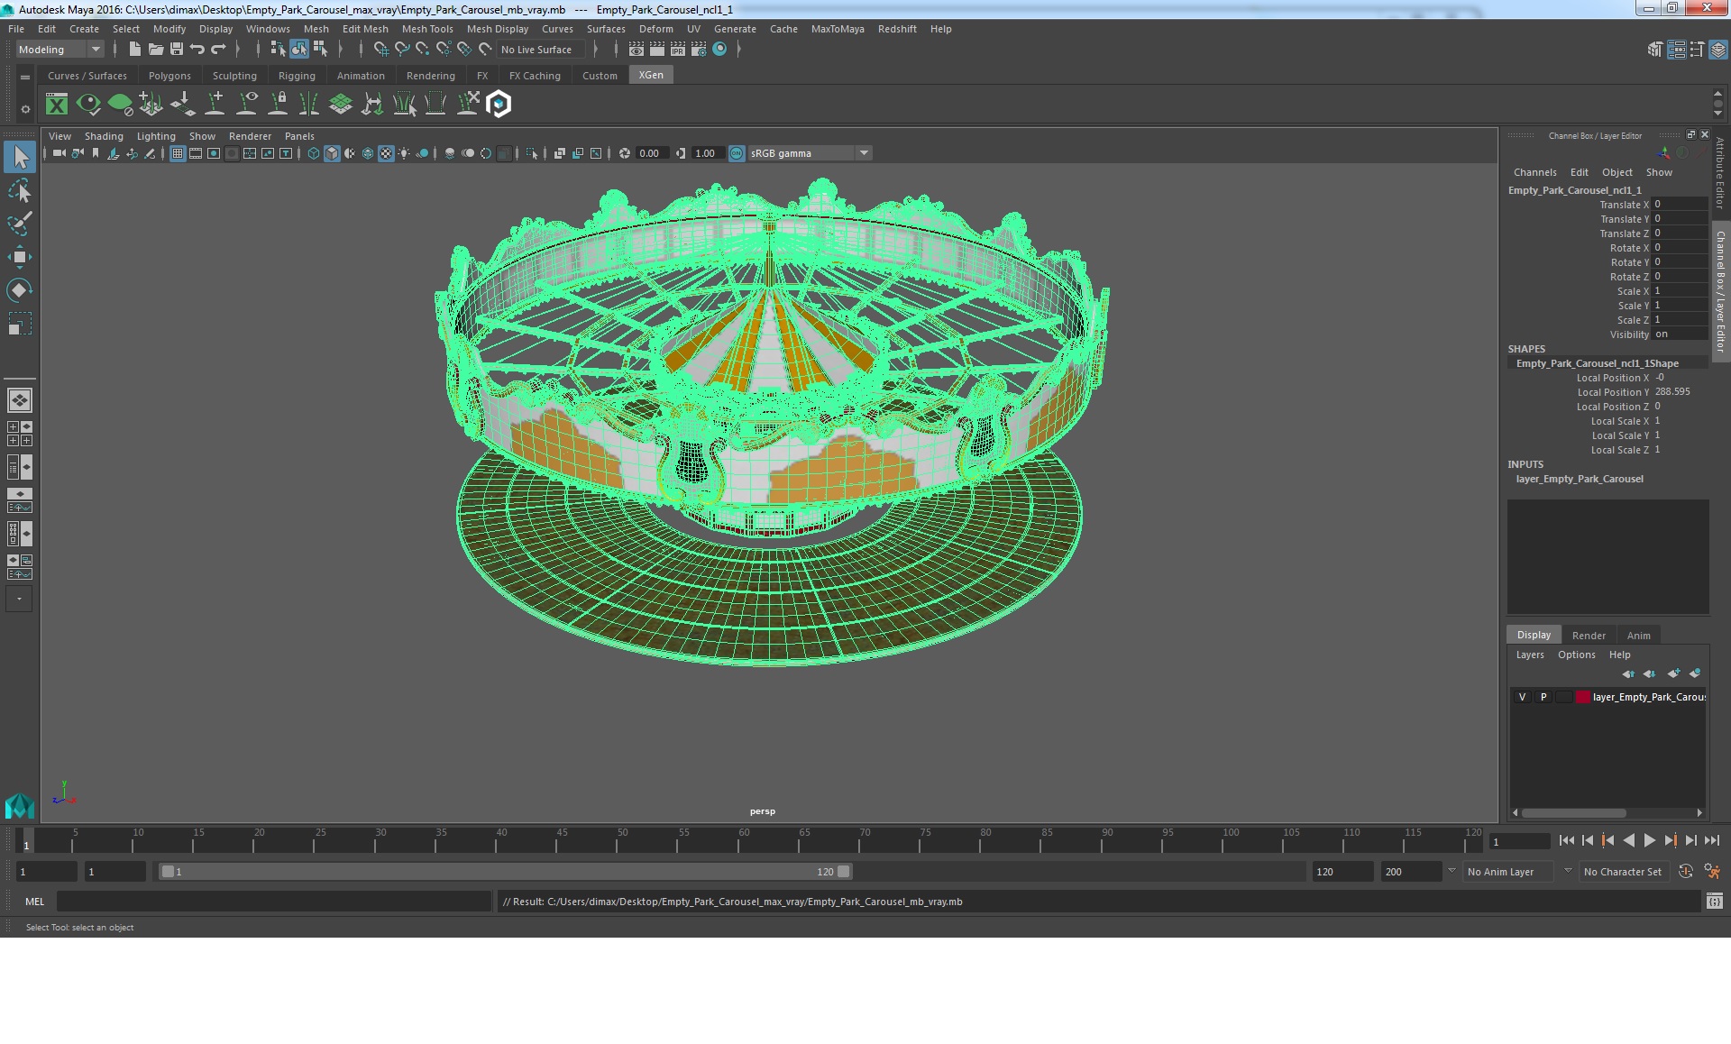
Task: Open shelf tab list menu icon
Action: pos(25,78)
